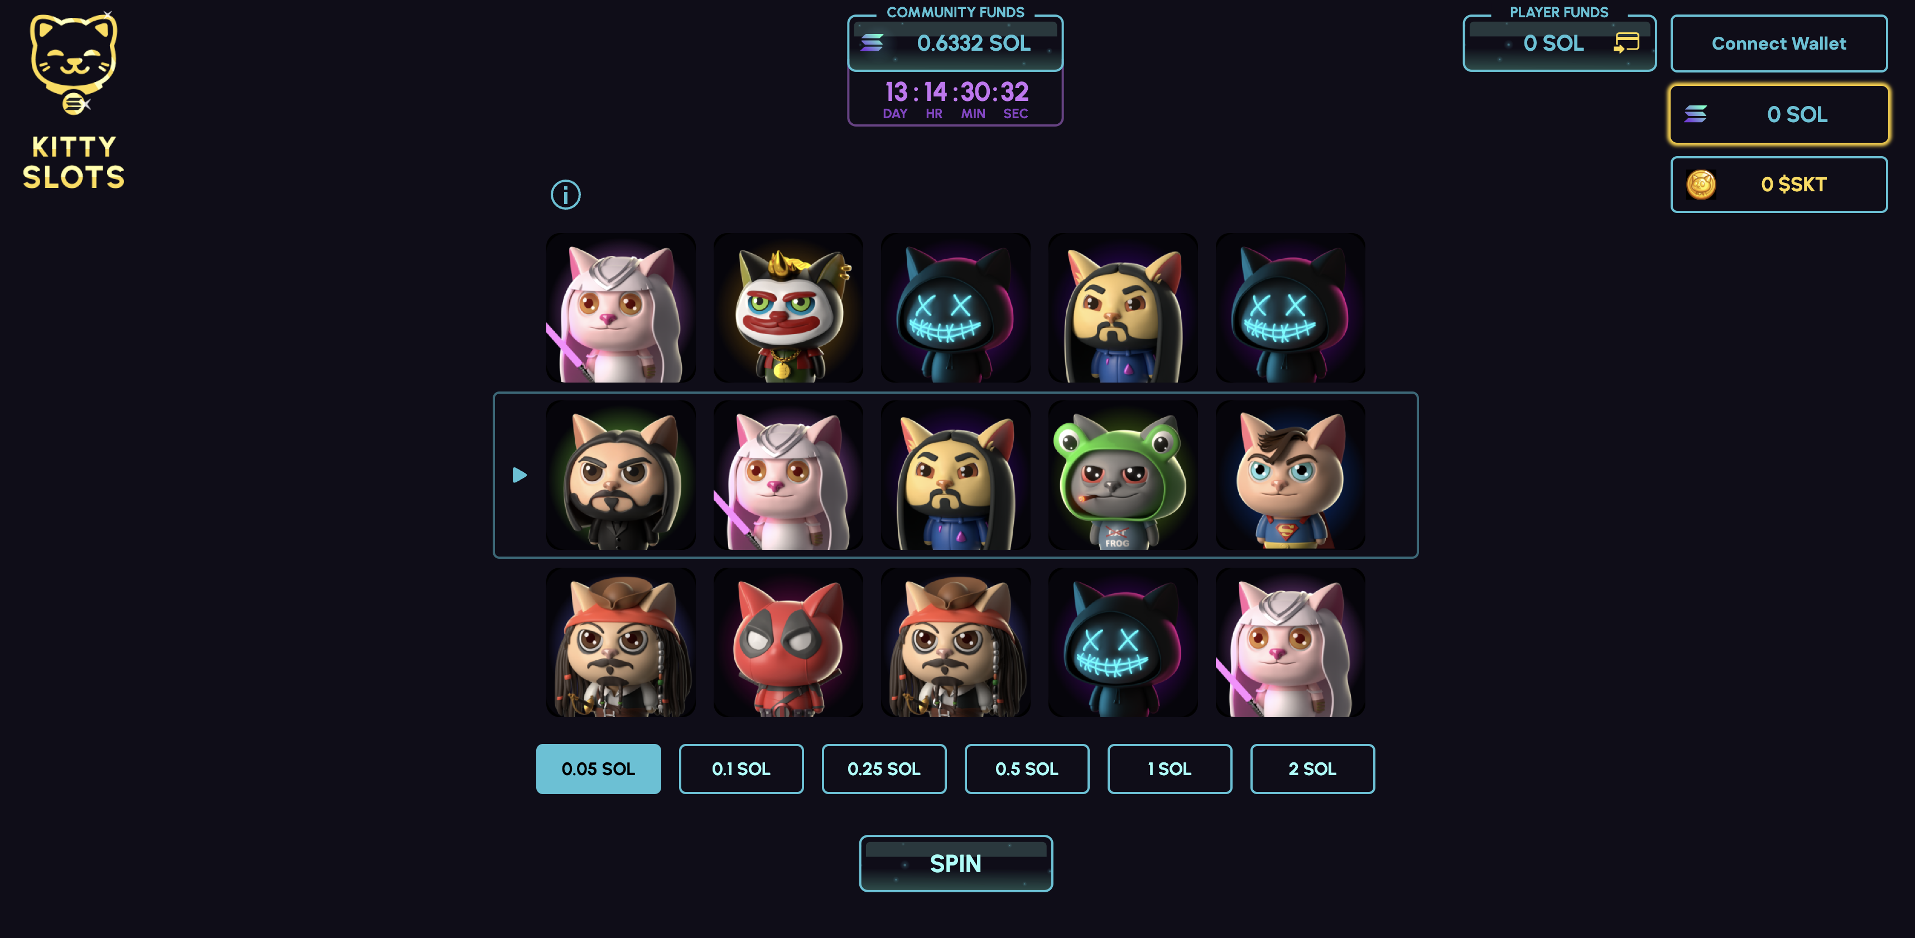Select the 0.05 SOL bet option
Viewport: 1915px width, 938px height.
[598, 768]
